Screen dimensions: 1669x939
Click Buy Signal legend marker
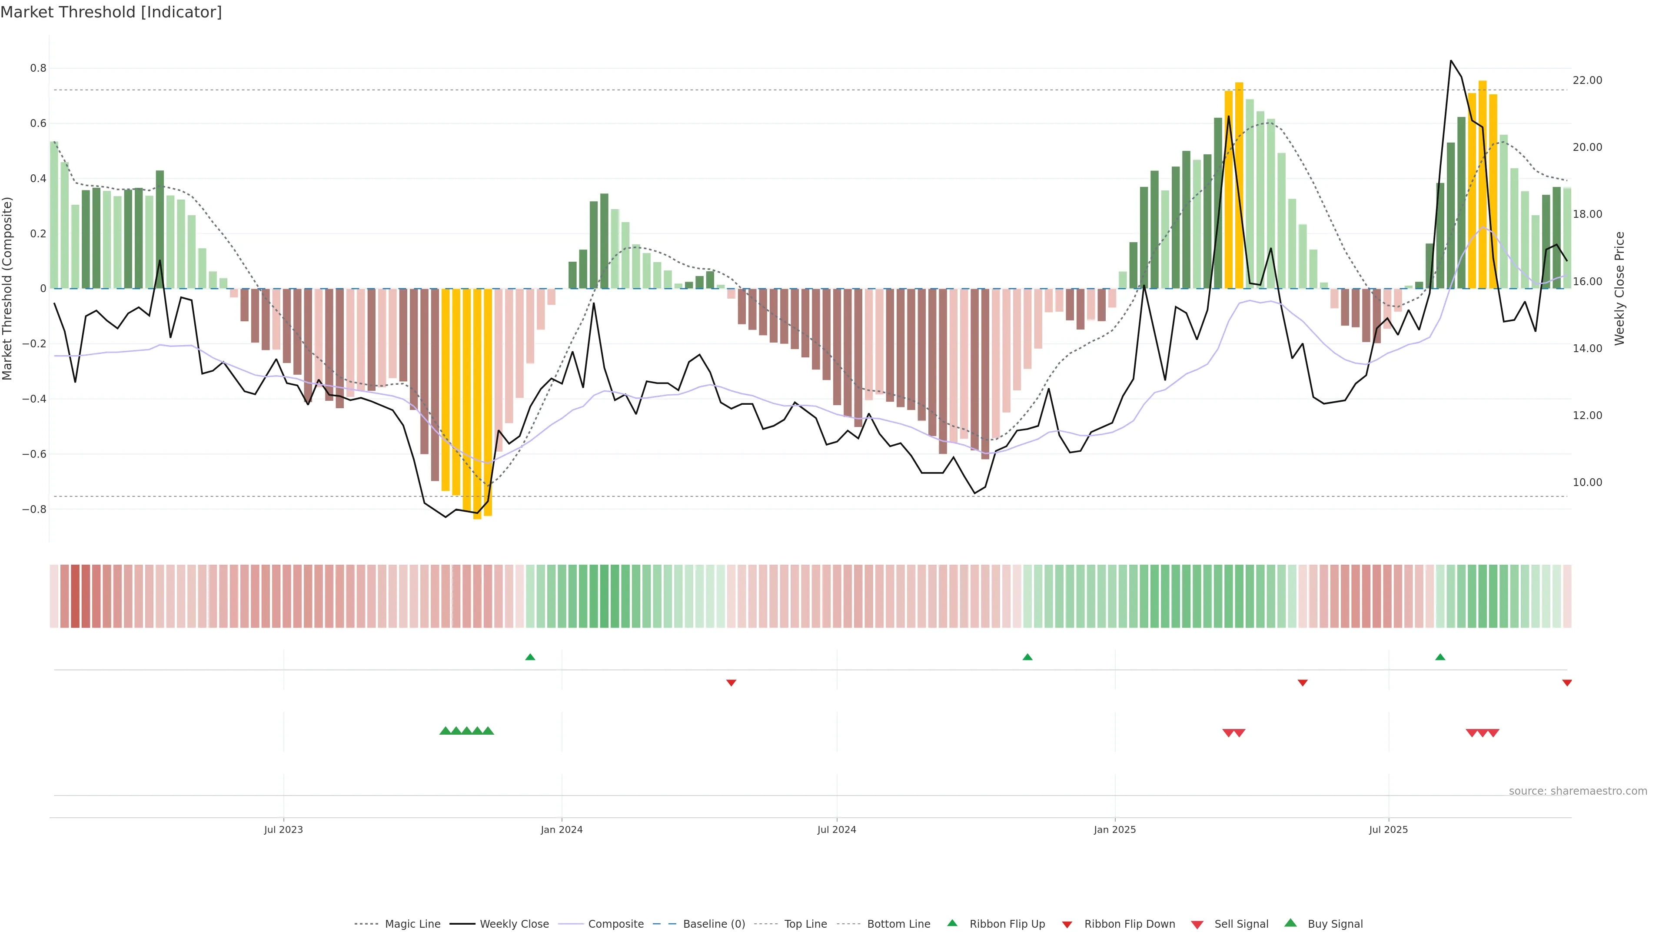coord(1290,923)
